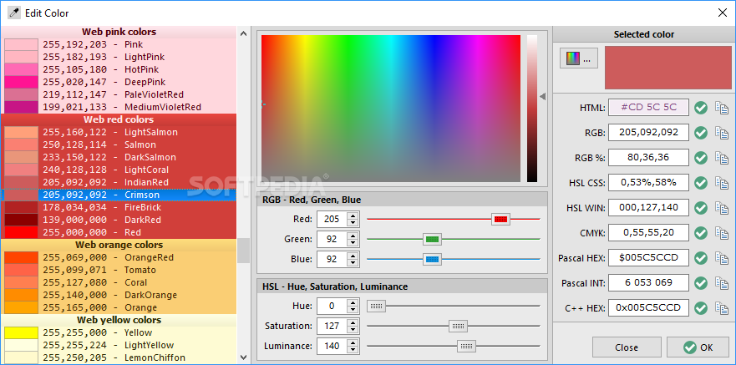Click the CMYK value field
736x365 pixels.
pyautogui.click(x=648, y=233)
